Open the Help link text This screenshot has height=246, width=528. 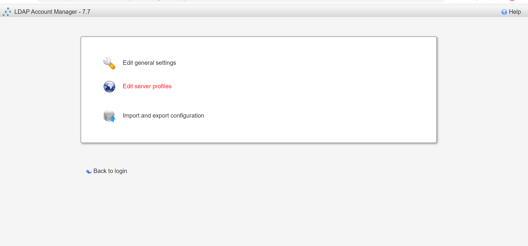515,12
